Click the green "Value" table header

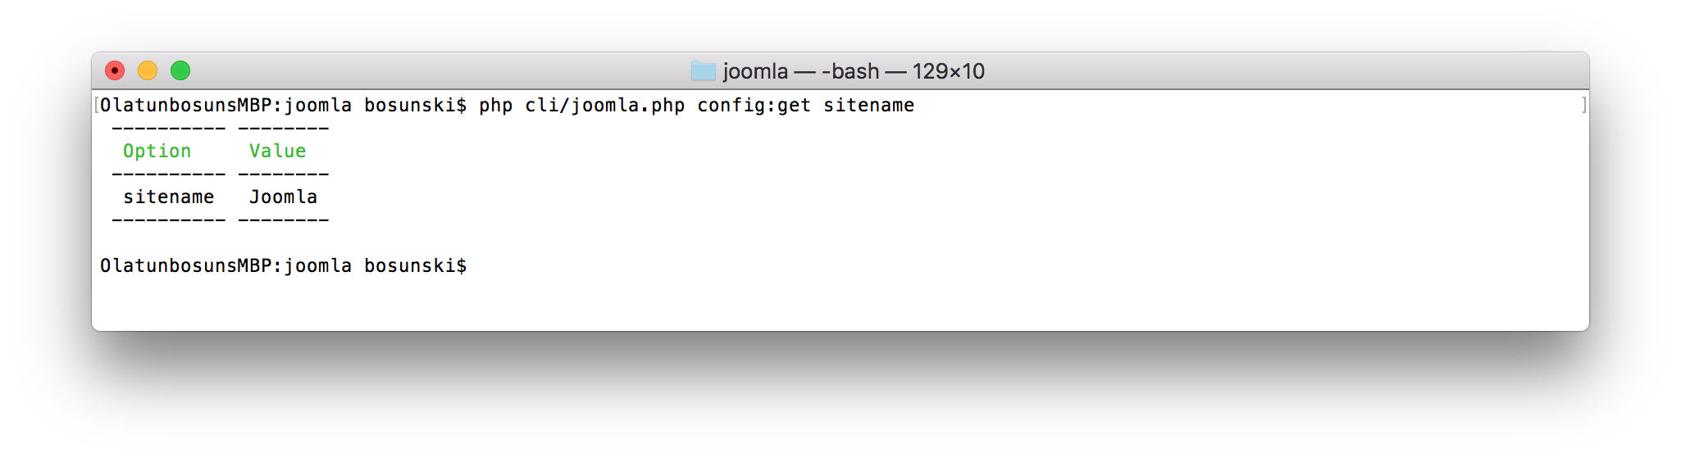point(277,152)
